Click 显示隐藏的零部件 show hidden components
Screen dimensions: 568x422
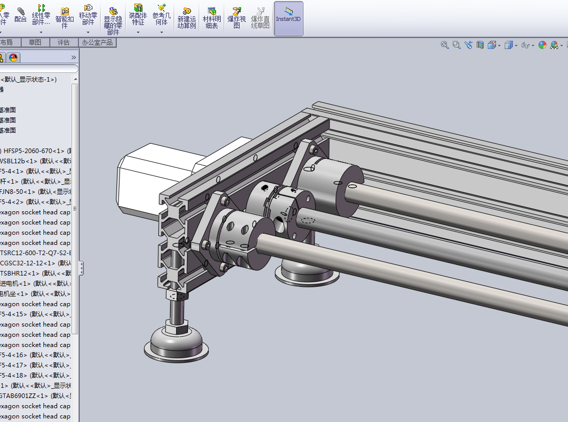113,21
